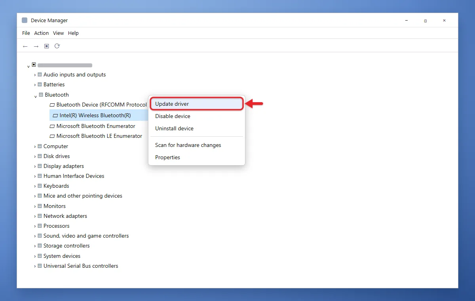475x301 pixels.
Task: Select the Mice and other pointing devices label
Action: [83, 196]
